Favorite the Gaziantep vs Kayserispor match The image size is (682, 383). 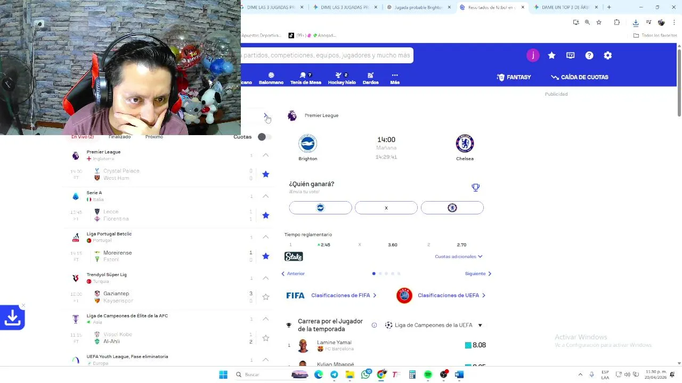pyautogui.click(x=266, y=297)
